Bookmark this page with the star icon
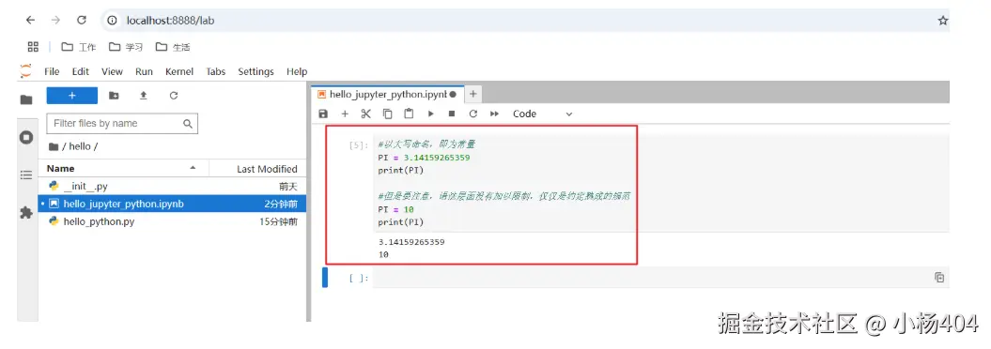Screen dimensions: 991x349 click(943, 21)
